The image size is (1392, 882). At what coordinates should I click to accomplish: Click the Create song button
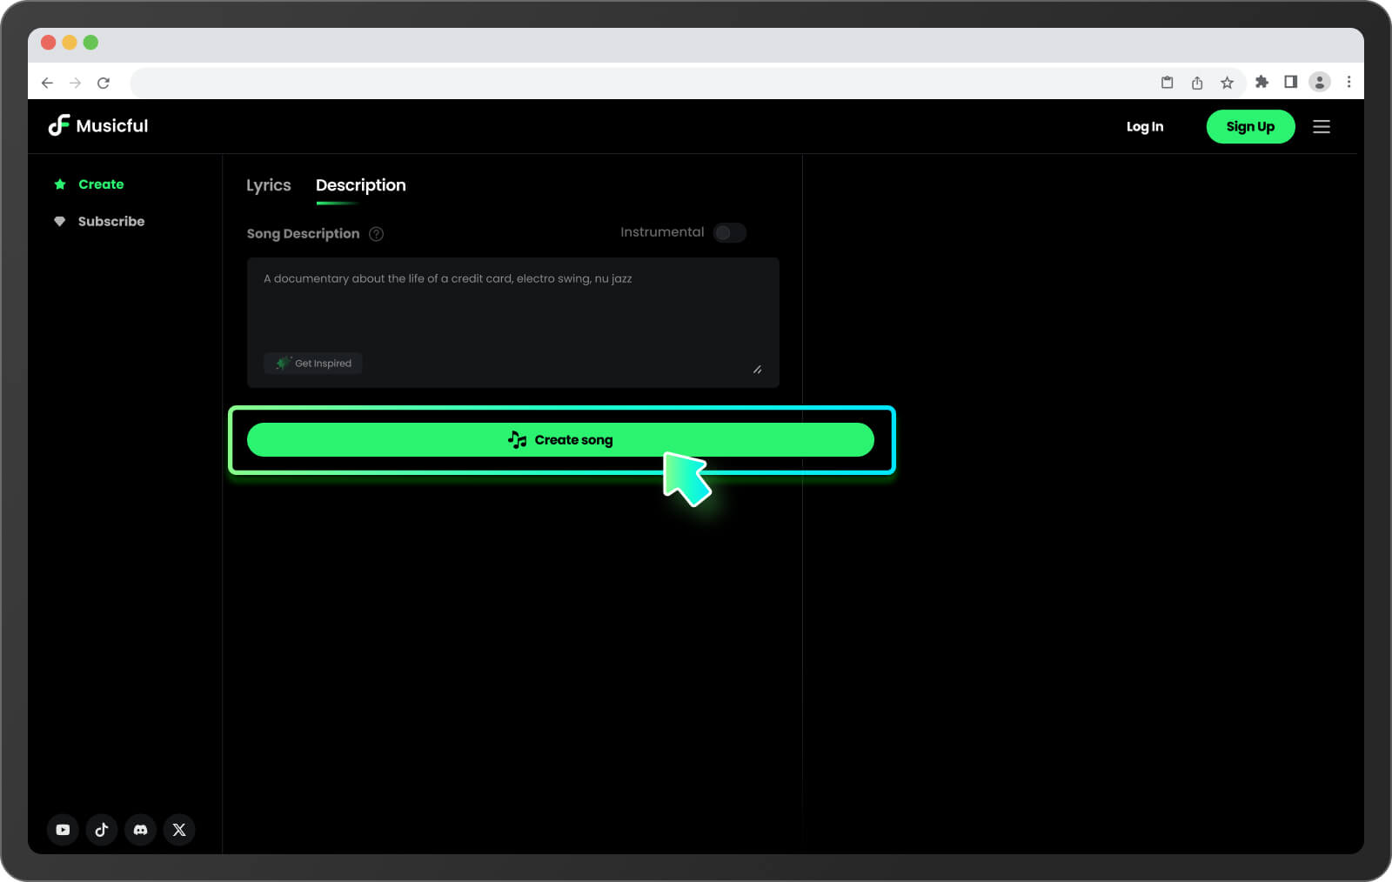point(560,440)
